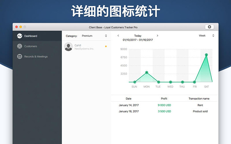Click the Product sold transaction name
Screen dimensions: 231x144
click(200, 111)
